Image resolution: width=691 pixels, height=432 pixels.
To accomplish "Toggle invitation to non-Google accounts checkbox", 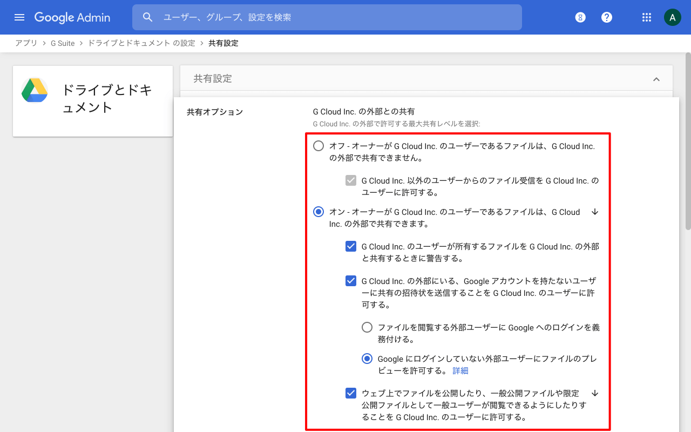I will pyautogui.click(x=351, y=281).
